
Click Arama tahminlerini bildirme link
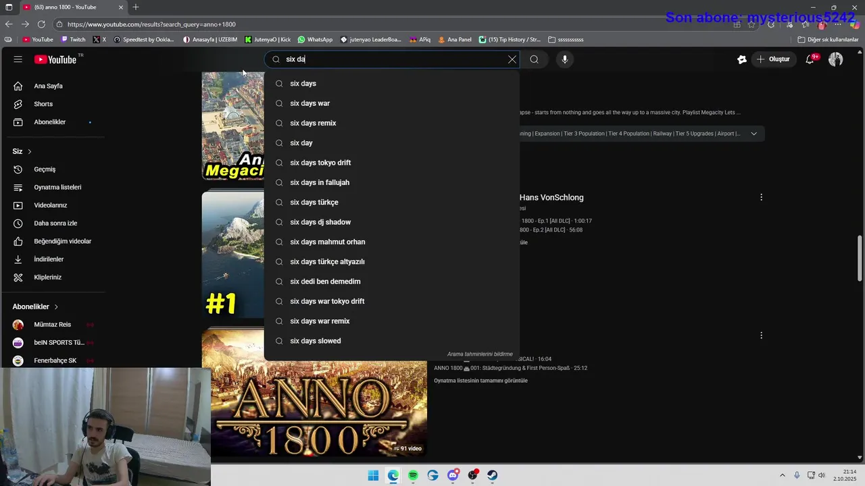coord(480,354)
